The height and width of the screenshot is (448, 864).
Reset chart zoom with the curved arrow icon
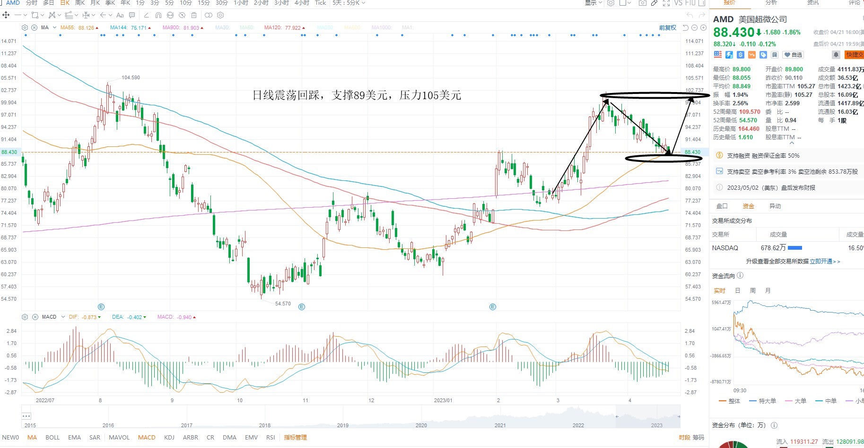[686, 28]
